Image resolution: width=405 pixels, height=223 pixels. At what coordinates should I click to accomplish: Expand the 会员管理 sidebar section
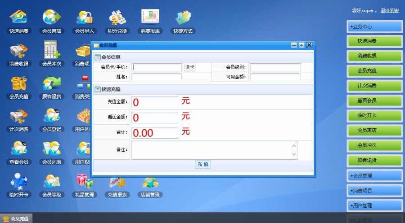[x=374, y=176]
